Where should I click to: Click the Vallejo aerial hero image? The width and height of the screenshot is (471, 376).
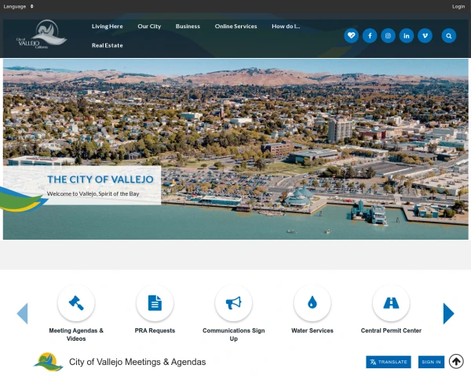(235, 149)
